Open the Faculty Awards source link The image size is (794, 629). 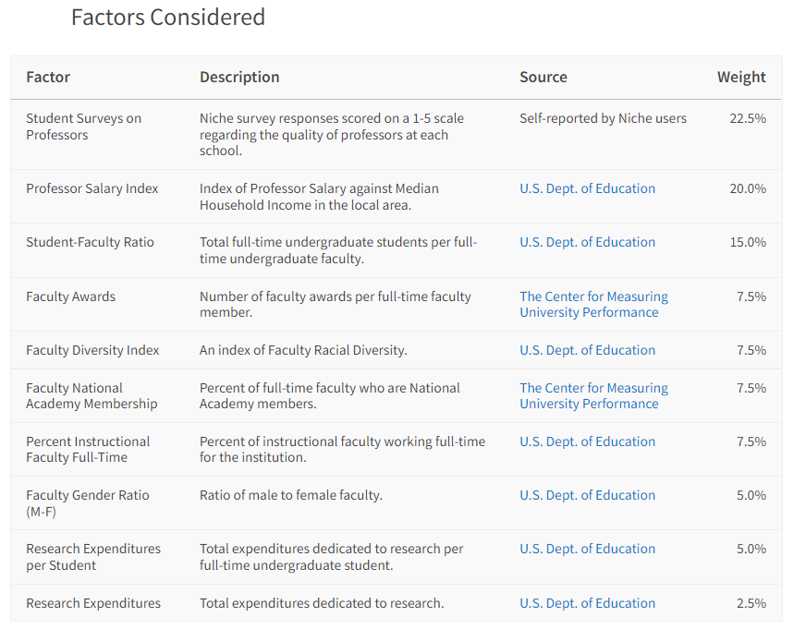click(593, 304)
